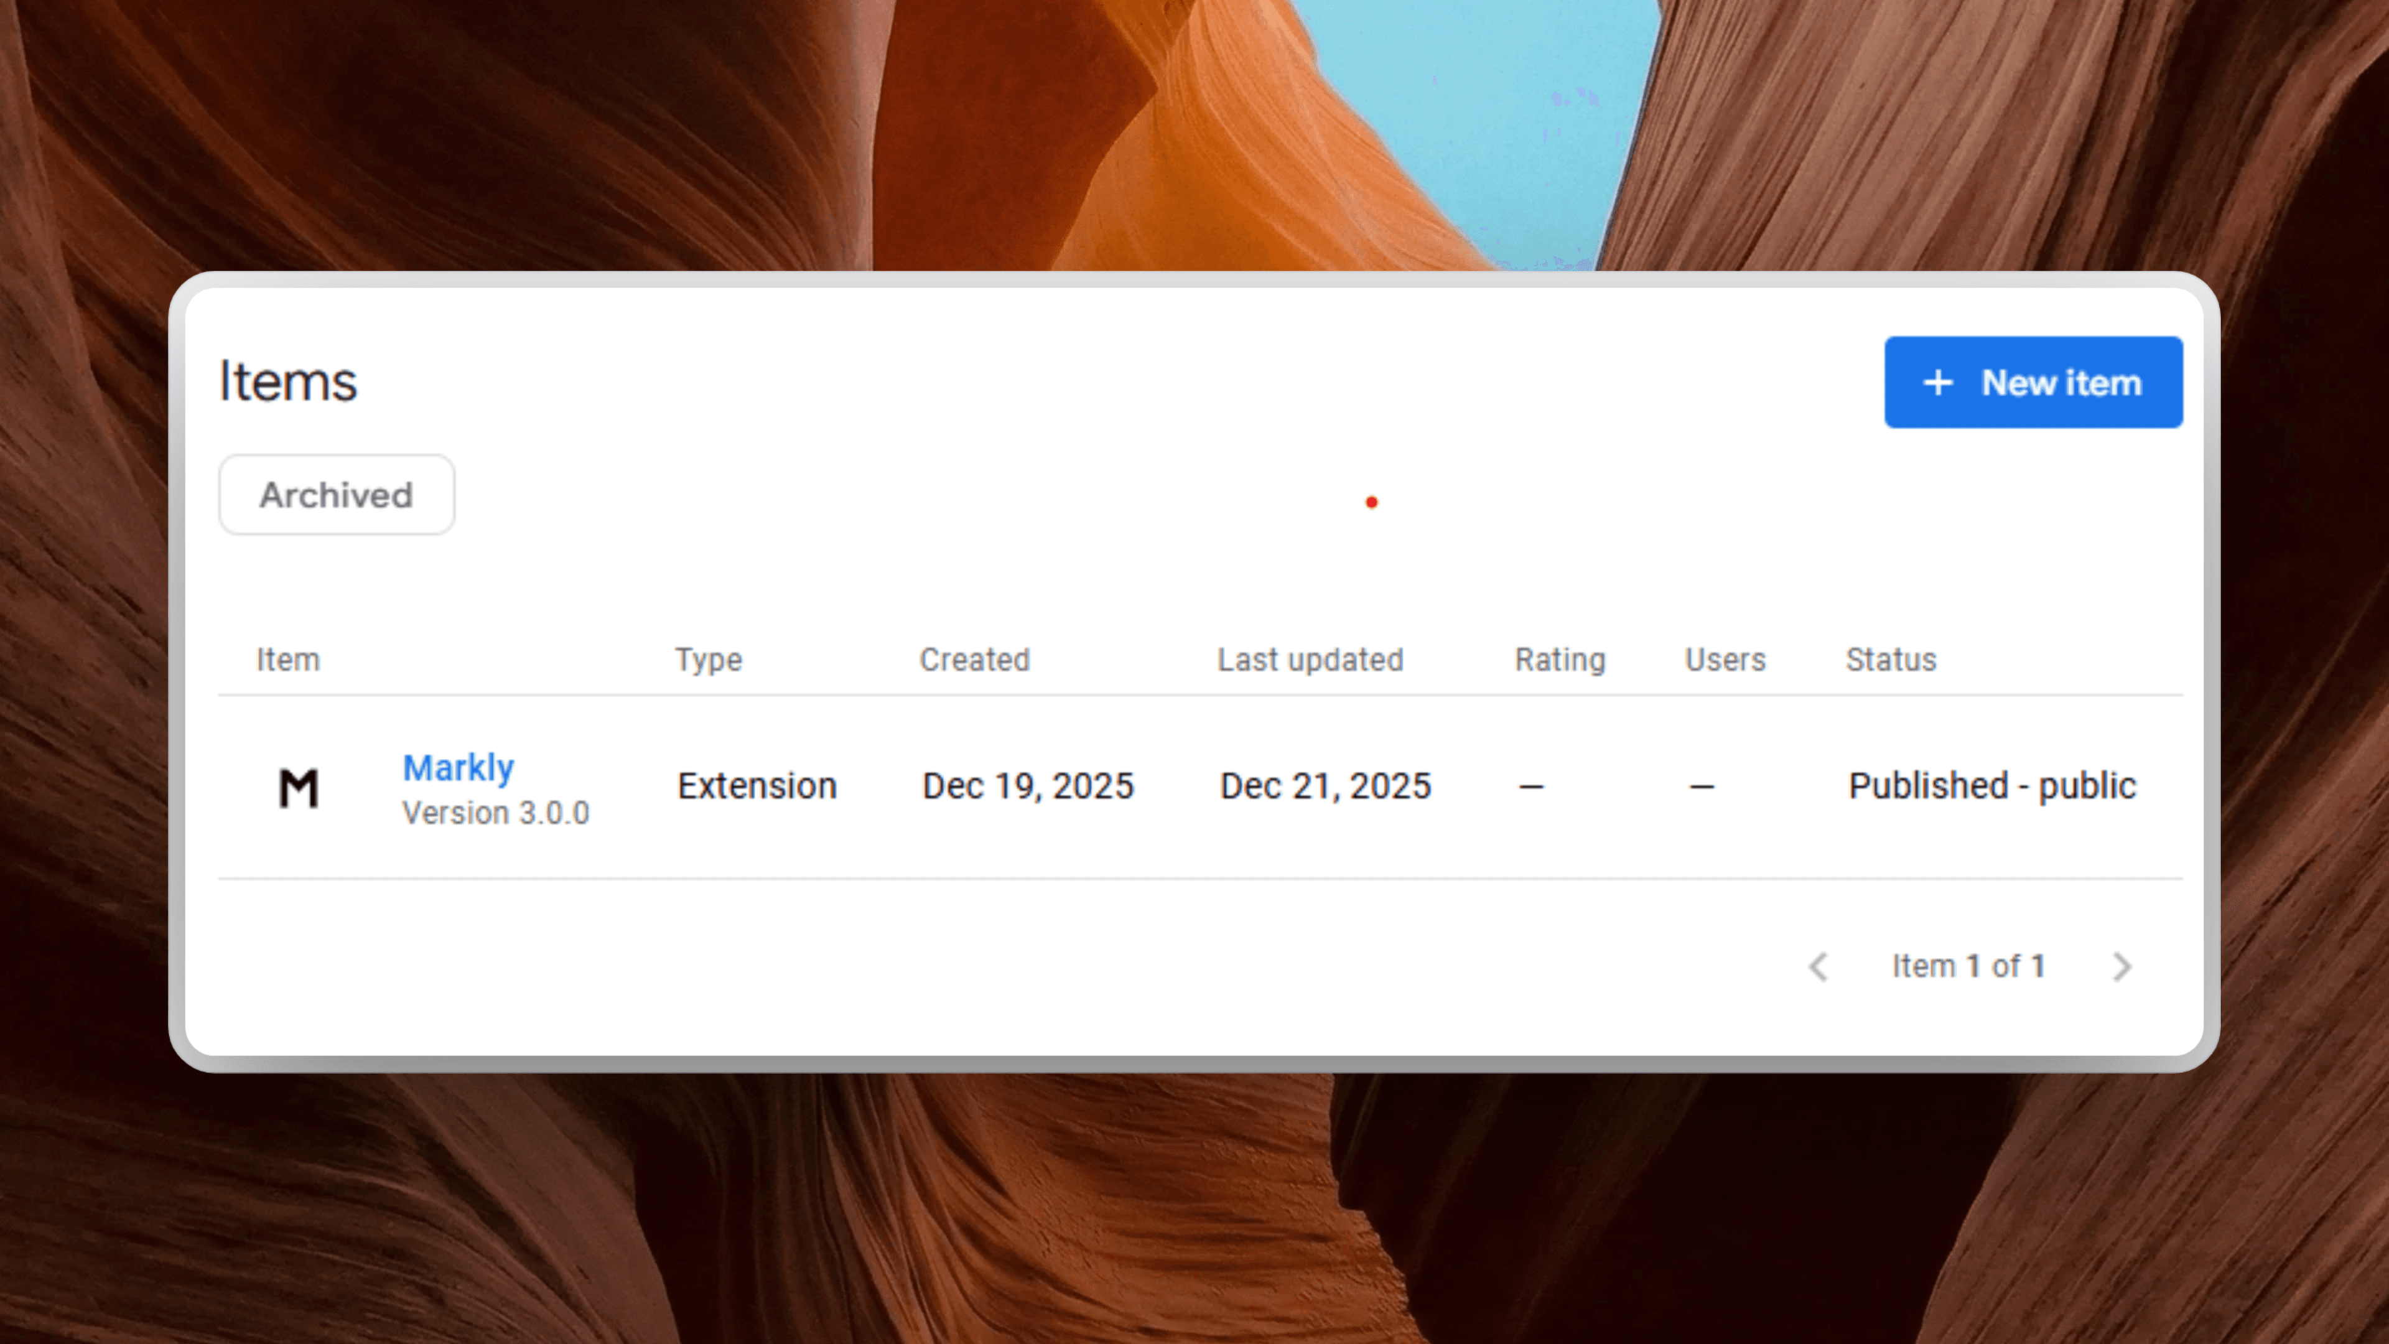
Task: Click the Users column header
Action: (1725, 660)
